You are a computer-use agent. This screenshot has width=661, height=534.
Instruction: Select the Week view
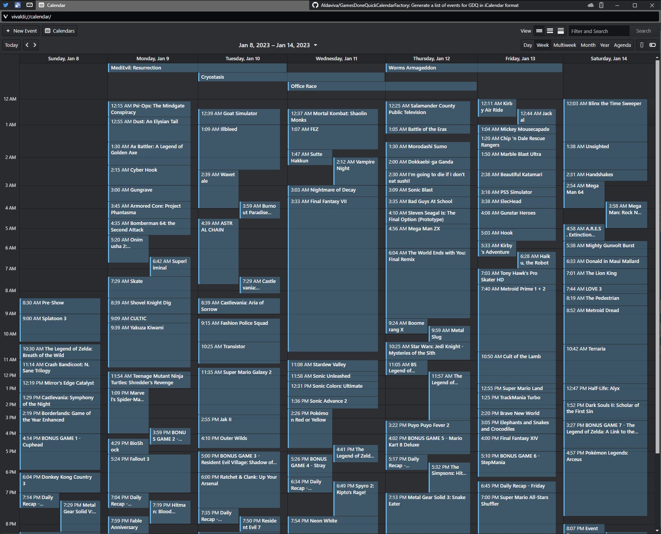coord(543,45)
